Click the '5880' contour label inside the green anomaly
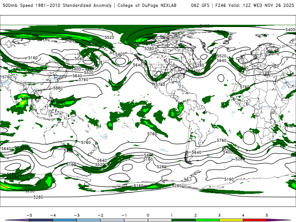The image size is (296, 222). point(61,102)
